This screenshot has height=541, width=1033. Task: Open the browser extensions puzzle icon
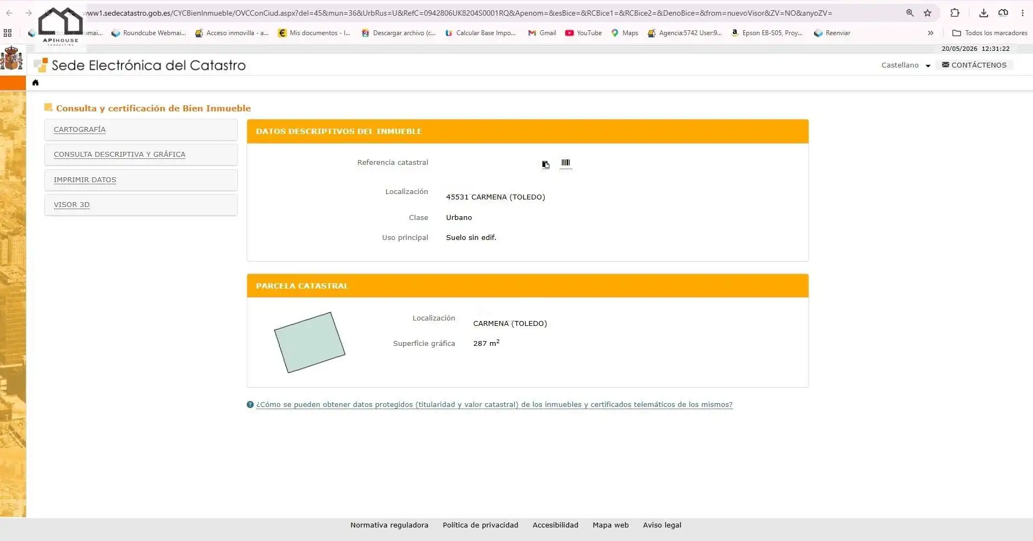955,13
